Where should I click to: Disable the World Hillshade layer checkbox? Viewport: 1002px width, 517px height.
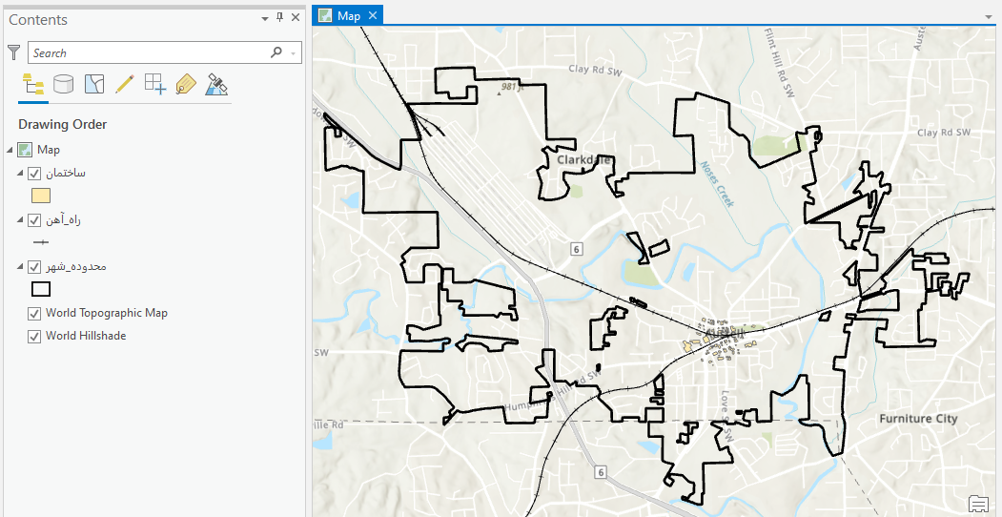click(x=35, y=336)
